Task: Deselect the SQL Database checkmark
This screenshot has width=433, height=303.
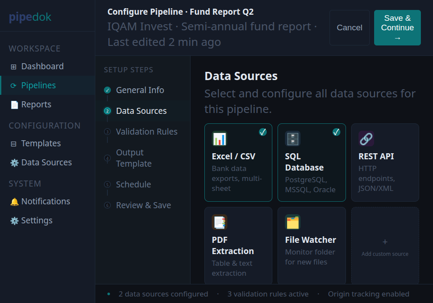Action: 336,132
